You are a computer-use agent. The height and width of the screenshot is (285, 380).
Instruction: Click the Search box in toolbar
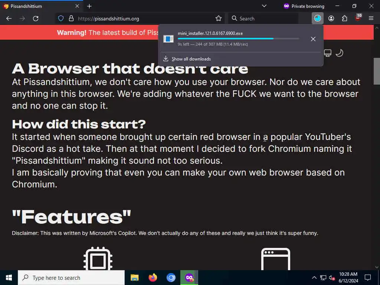coord(263,19)
